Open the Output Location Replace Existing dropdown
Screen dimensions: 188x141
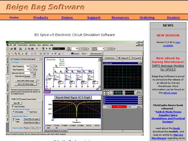[x=37, y=128]
